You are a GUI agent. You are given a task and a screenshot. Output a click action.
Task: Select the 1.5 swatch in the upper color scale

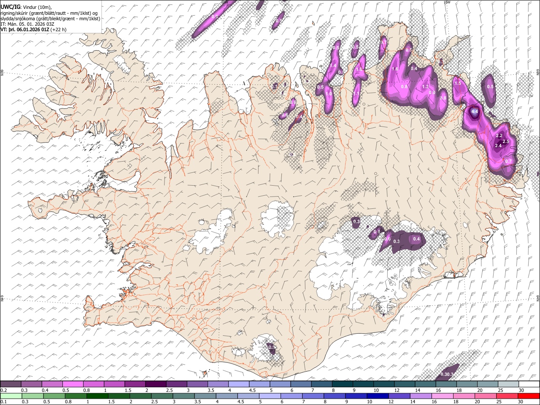[135, 384]
